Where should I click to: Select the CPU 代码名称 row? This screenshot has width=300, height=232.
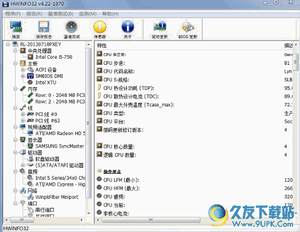(194, 71)
